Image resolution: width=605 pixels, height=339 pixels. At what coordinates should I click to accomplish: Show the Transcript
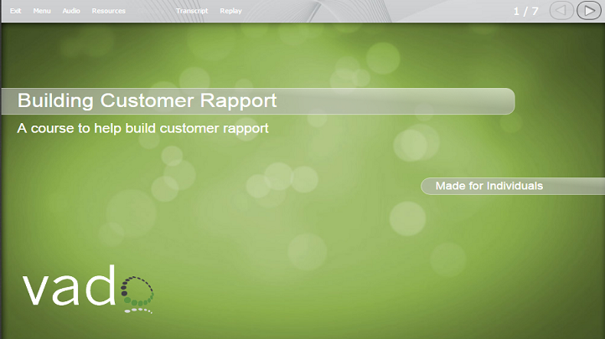192,11
